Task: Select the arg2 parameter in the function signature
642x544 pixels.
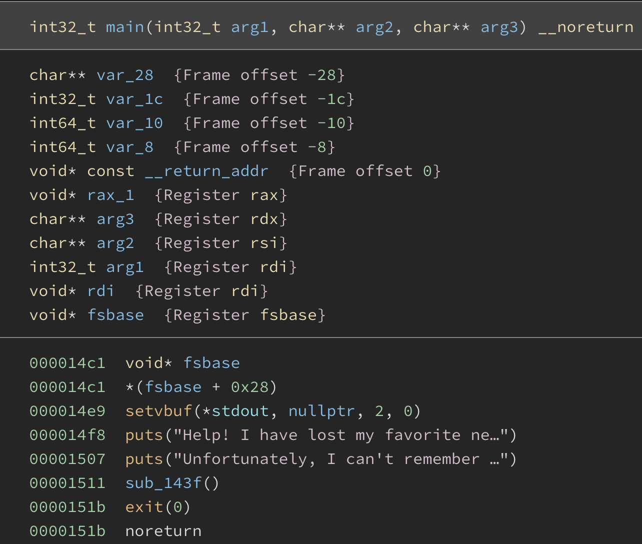Action: point(374,26)
